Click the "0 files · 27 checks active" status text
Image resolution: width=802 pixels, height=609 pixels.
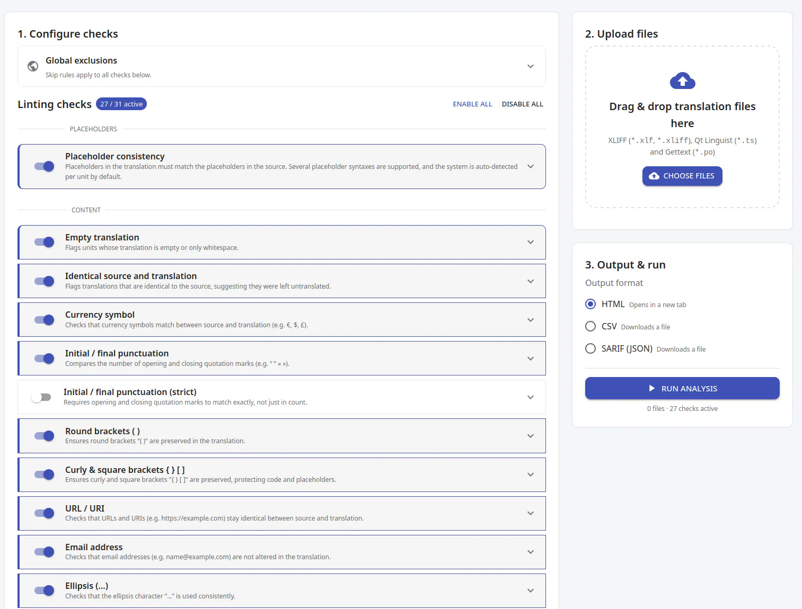pyautogui.click(x=682, y=409)
